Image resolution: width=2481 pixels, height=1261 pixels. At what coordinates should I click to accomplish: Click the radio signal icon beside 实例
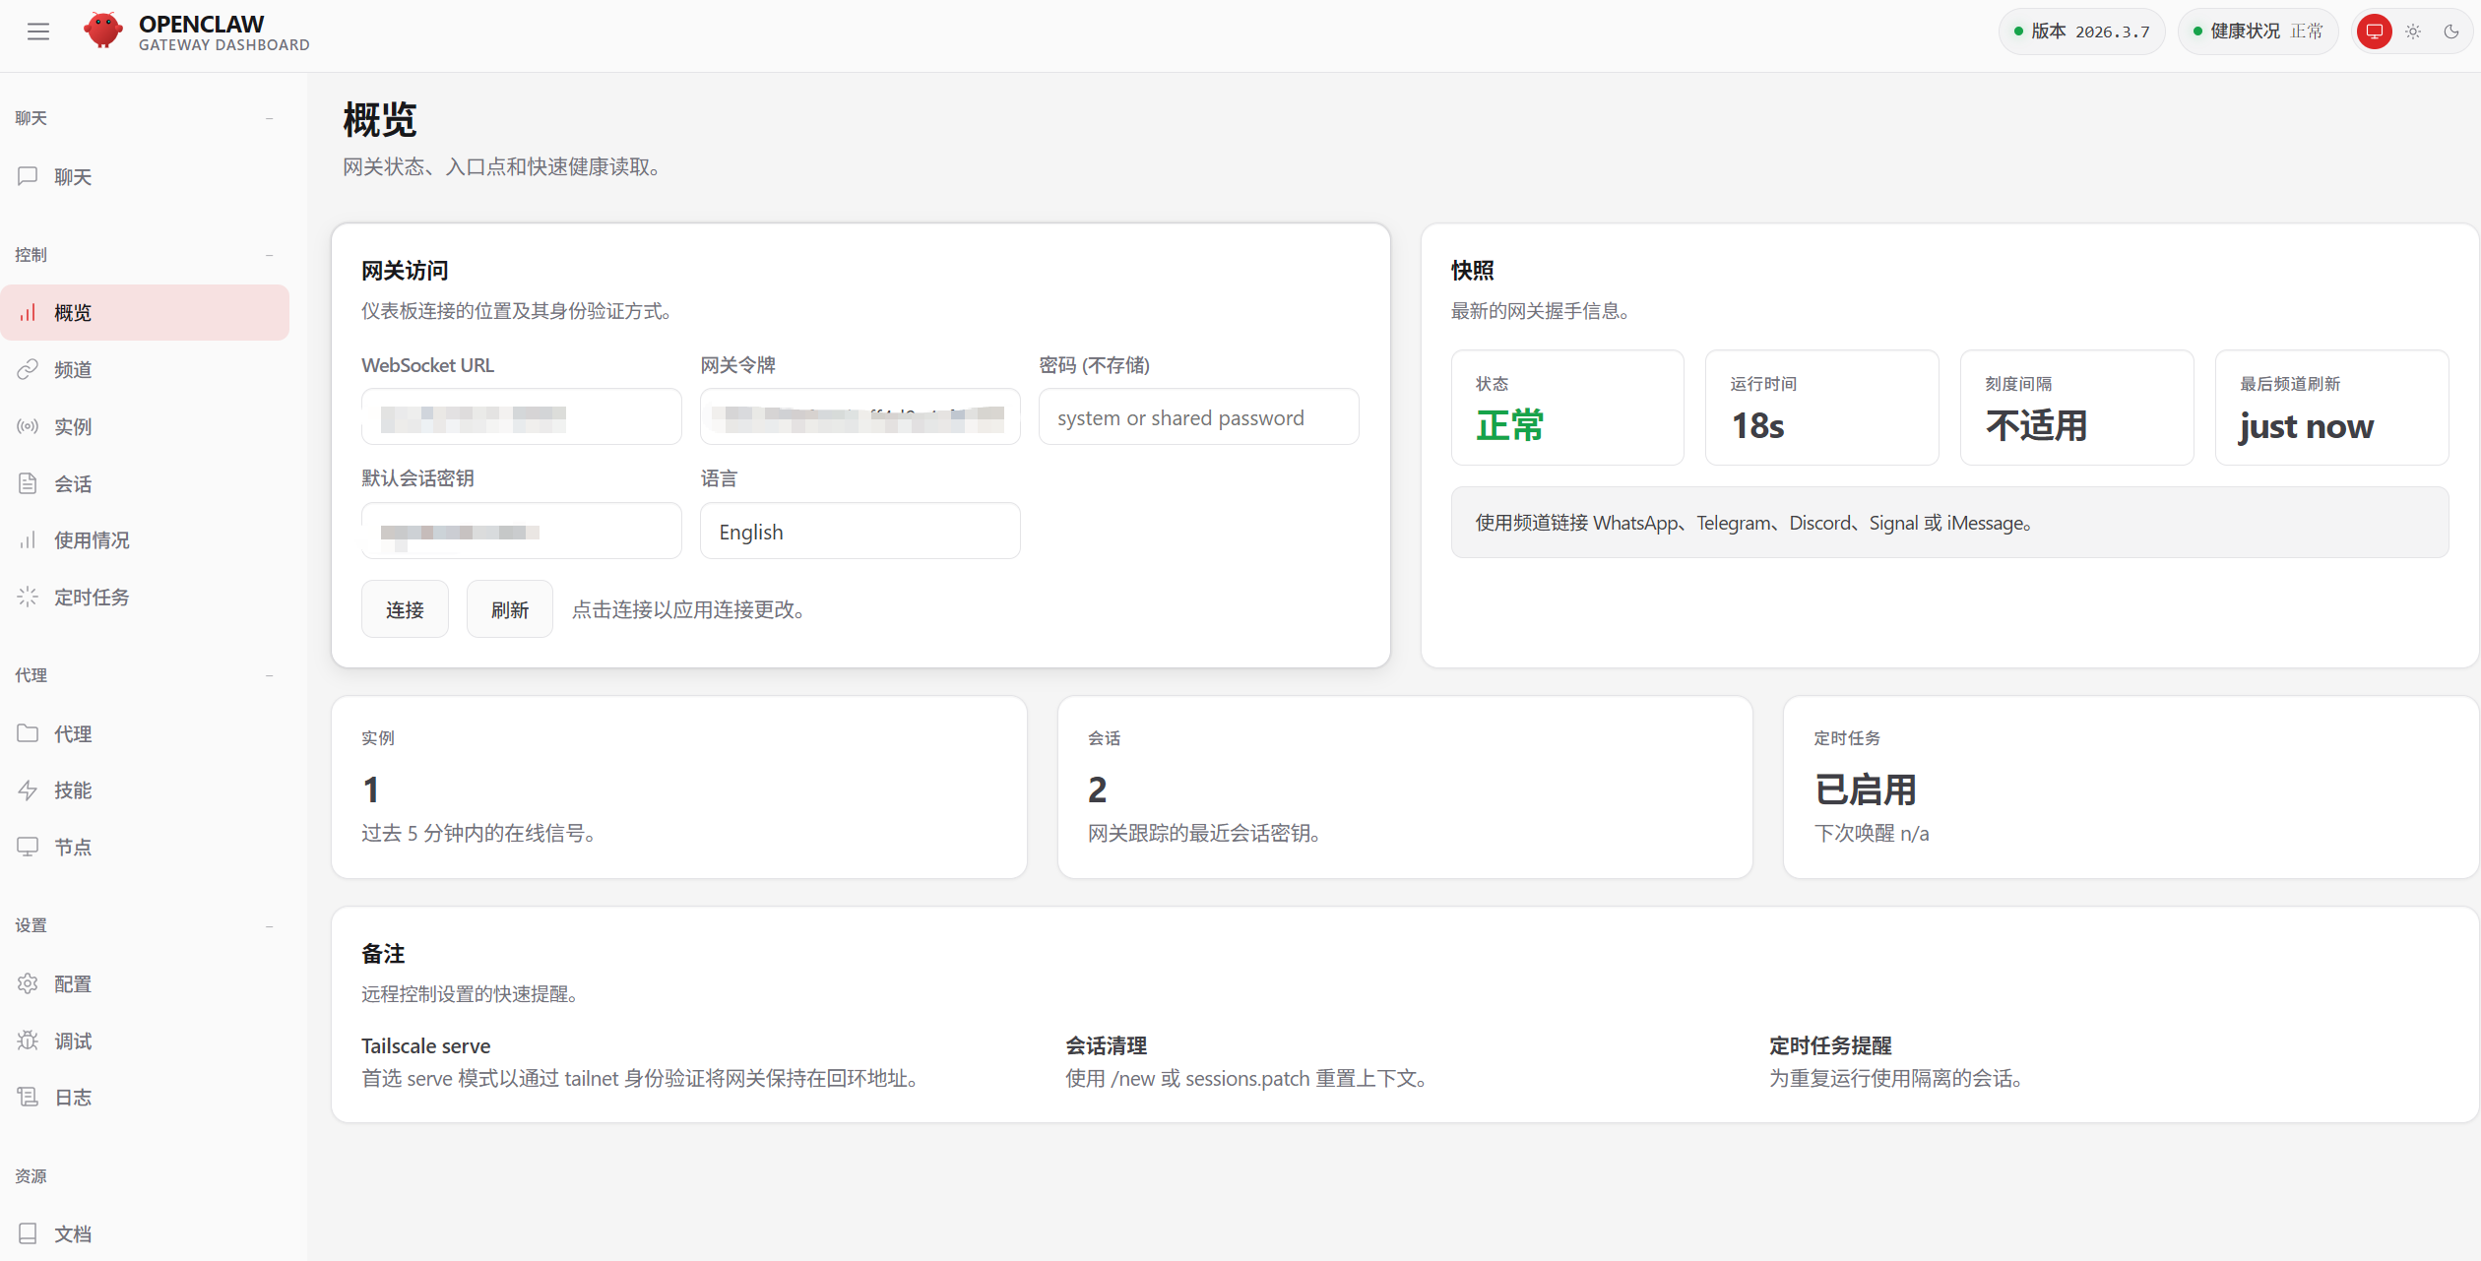[28, 426]
